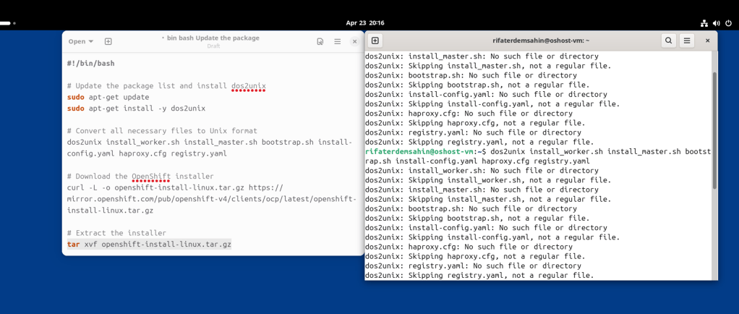Click the terminal search magnifier icon
This screenshot has width=739, height=314.
668,41
